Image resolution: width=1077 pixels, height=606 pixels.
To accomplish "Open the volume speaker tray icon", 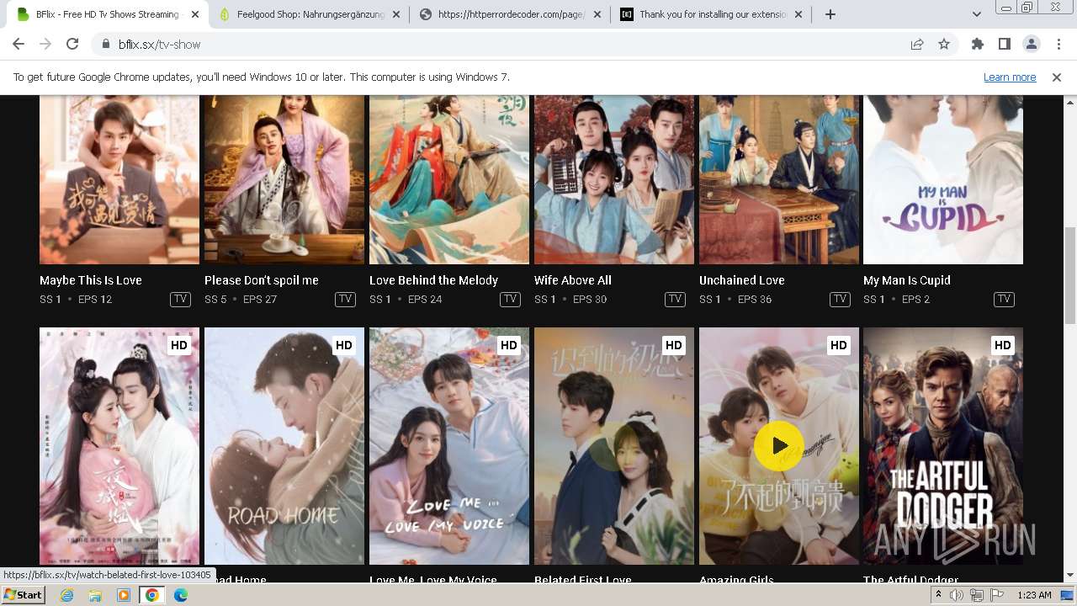I will (x=957, y=595).
